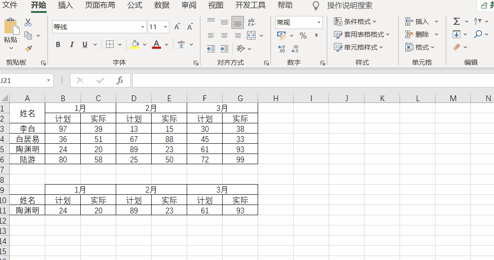Screen dimensions: 494x260
Task: Decrease decimal places
Action: tap(295, 48)
